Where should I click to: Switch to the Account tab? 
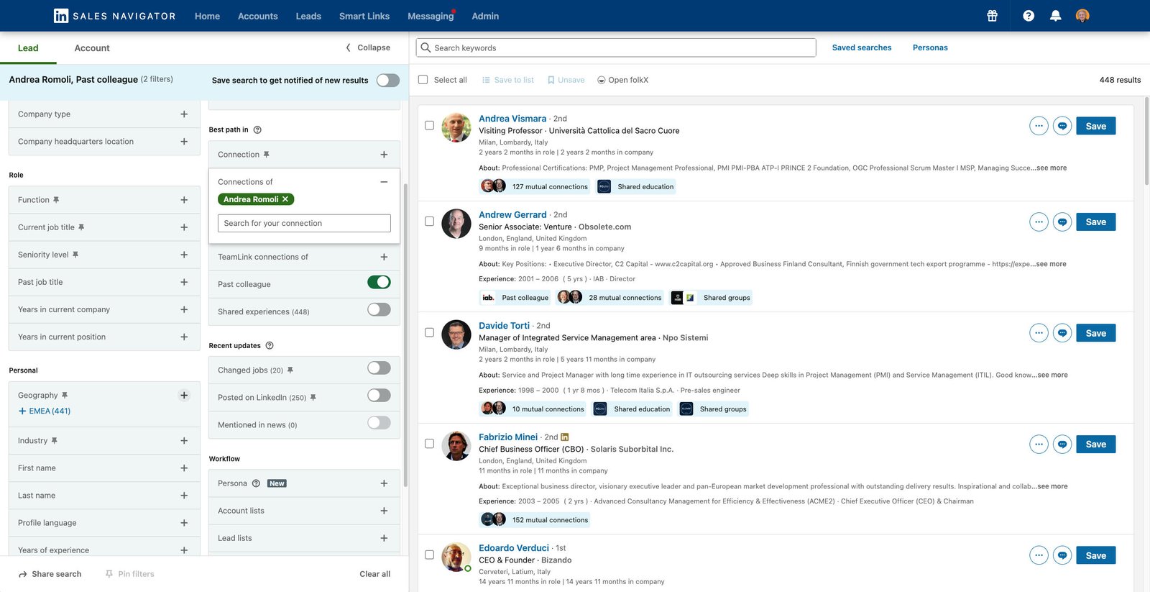coord(92,48)
